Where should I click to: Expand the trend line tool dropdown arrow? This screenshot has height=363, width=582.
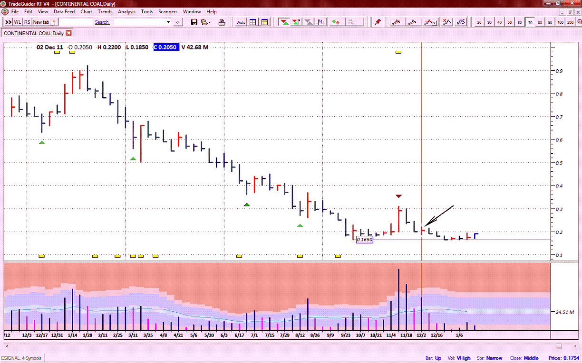[x=435, y=22]
